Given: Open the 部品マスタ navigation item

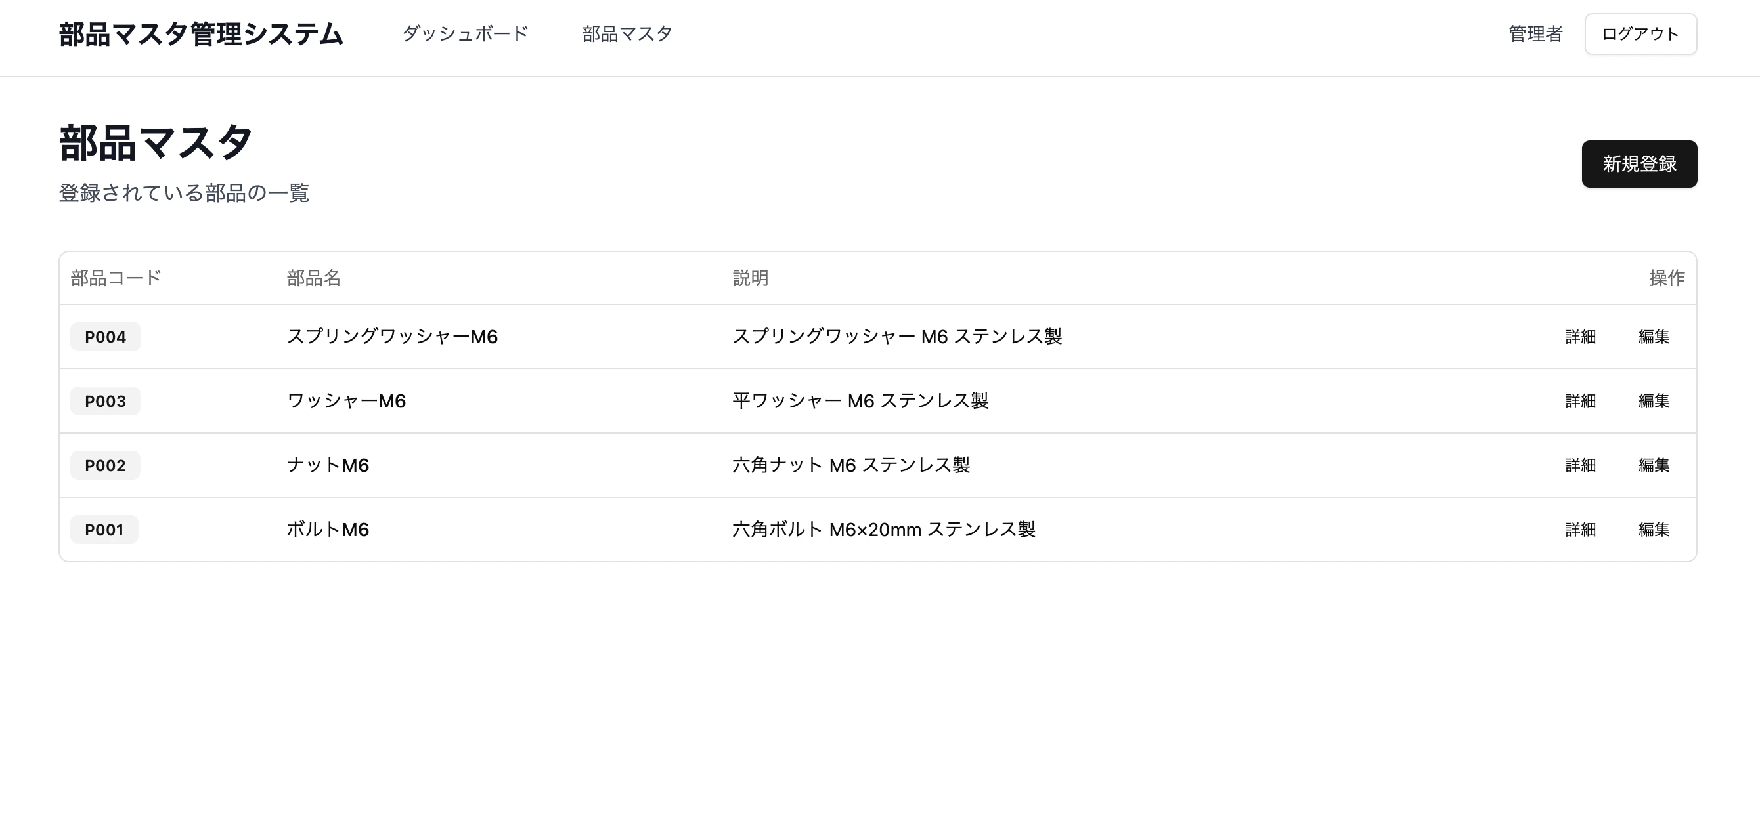Looking at the screenshot, I should click(x=627, y=34).
